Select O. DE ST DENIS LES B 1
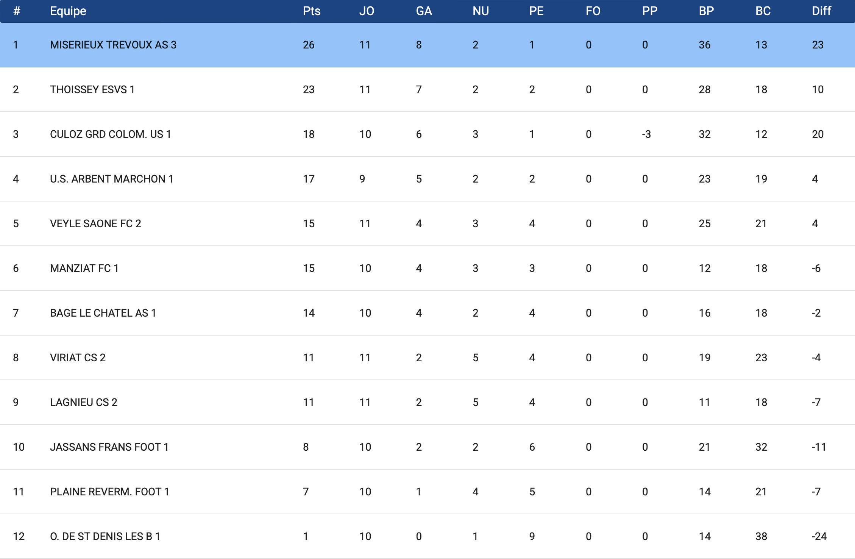The height and width of the screenshot is (559, 855). click(105, 537)
